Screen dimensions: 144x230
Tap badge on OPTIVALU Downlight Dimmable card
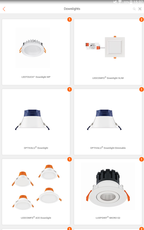click(141, 89)
